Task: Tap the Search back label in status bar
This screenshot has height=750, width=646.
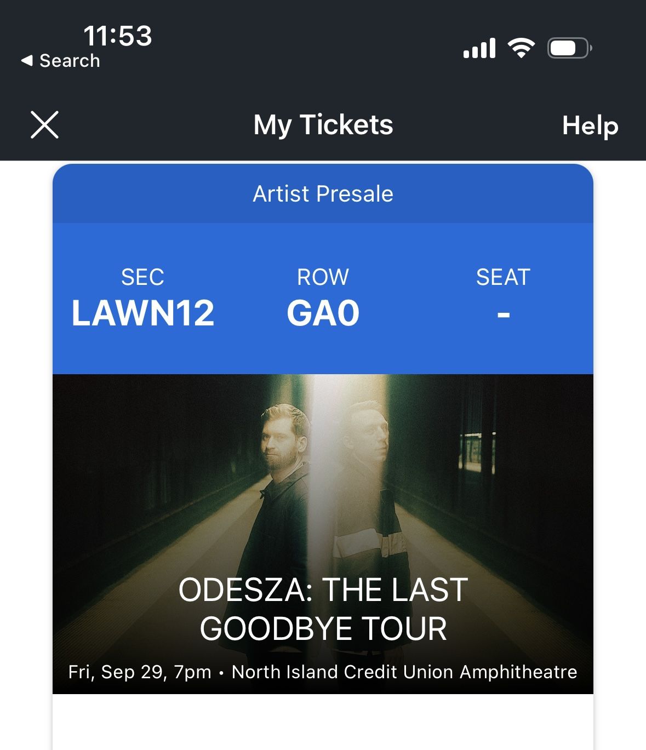Action: tap(70, 61)
